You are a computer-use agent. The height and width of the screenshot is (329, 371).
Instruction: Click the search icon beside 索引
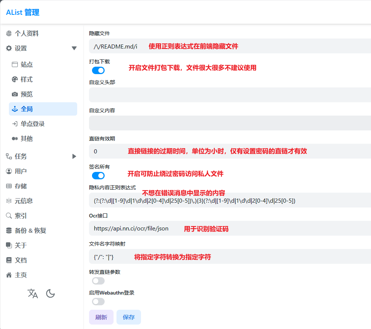tap(9, 216)
